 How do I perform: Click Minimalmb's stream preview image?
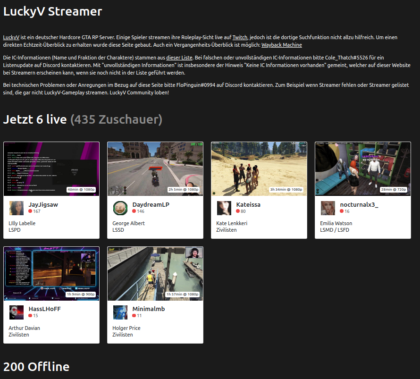(x=155, y=274)
